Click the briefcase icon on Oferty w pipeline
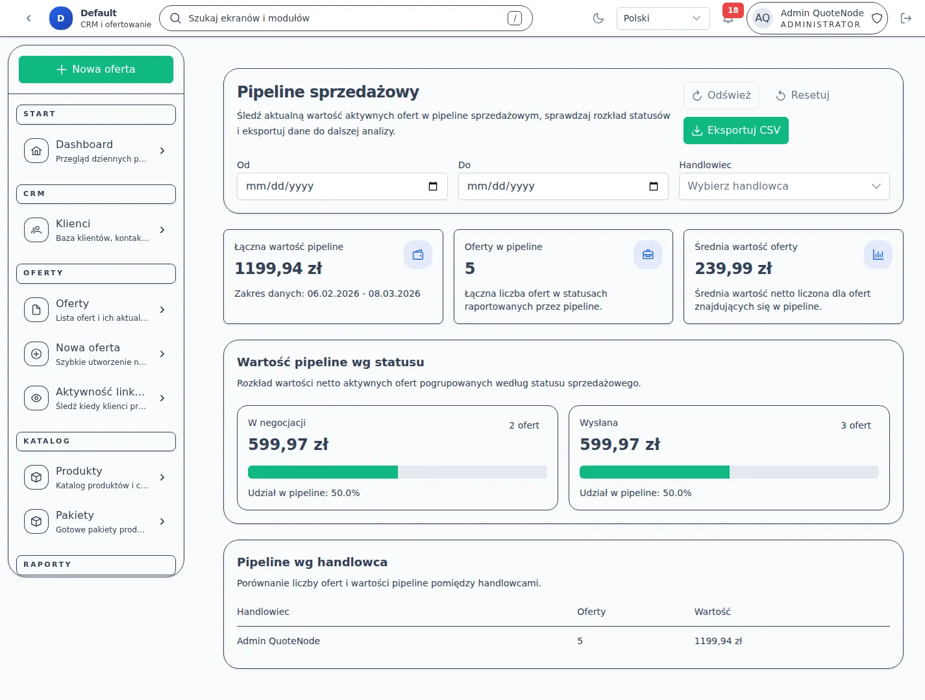 [x=648, y=255]
